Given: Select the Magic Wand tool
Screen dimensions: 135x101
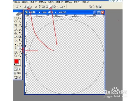Looking at the screenshot, I should (x=20, y=22).
